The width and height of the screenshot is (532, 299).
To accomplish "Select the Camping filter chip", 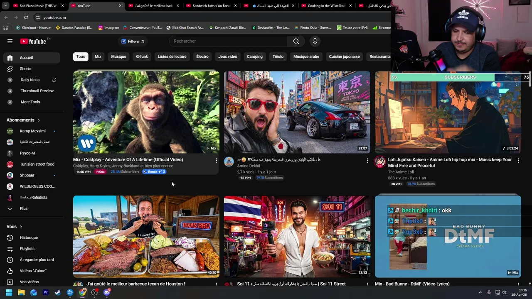I will coord(255,56).
